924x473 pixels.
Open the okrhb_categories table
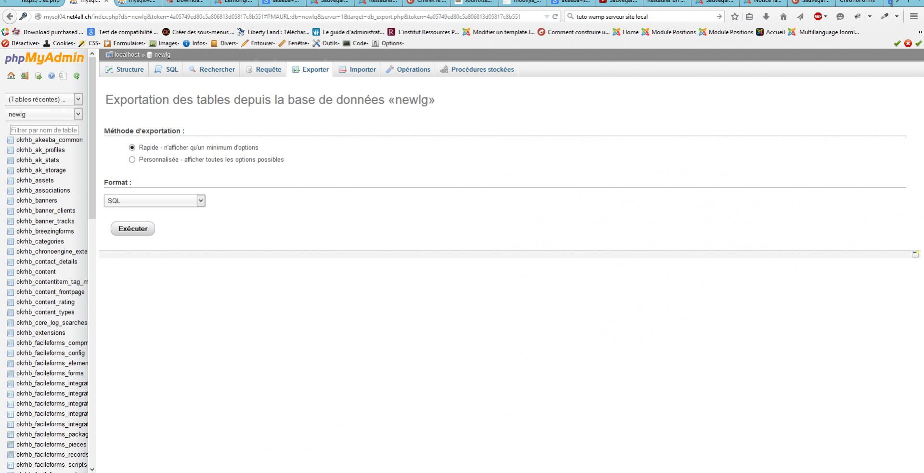click(40, 242)
